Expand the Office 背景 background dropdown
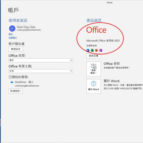This screenshot has width=143, height=143. [x=41, y=60]
